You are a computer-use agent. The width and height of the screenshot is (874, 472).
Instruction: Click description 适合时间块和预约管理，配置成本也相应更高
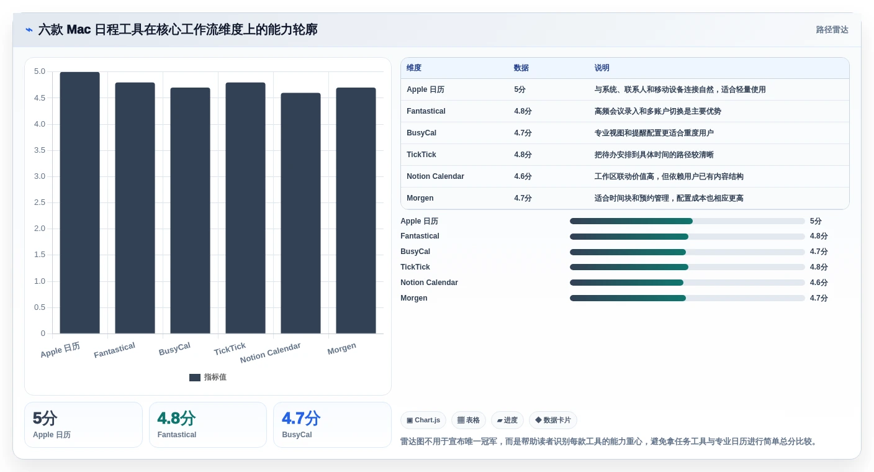click(669, 198)
